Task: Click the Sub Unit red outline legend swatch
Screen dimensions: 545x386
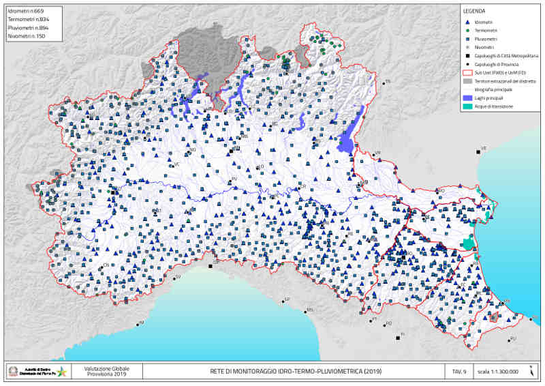Action: [468, 73]
